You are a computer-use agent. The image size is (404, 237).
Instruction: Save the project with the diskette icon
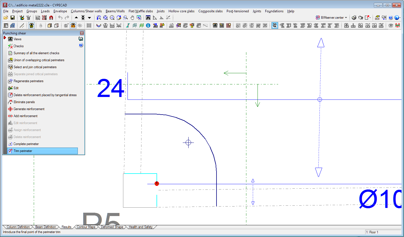(x=13, y=17)
